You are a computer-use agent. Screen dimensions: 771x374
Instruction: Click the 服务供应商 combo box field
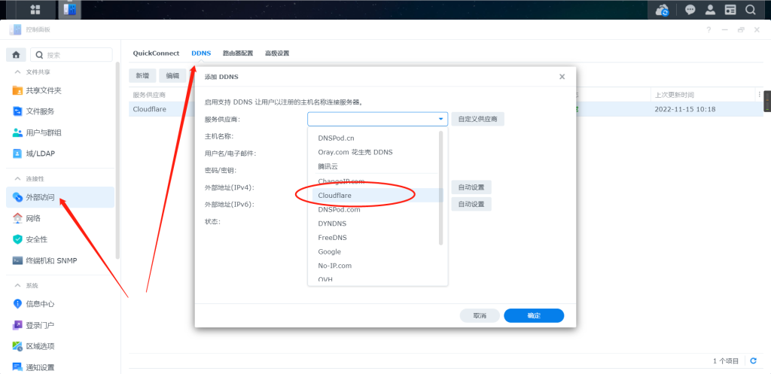coord(378,119)
